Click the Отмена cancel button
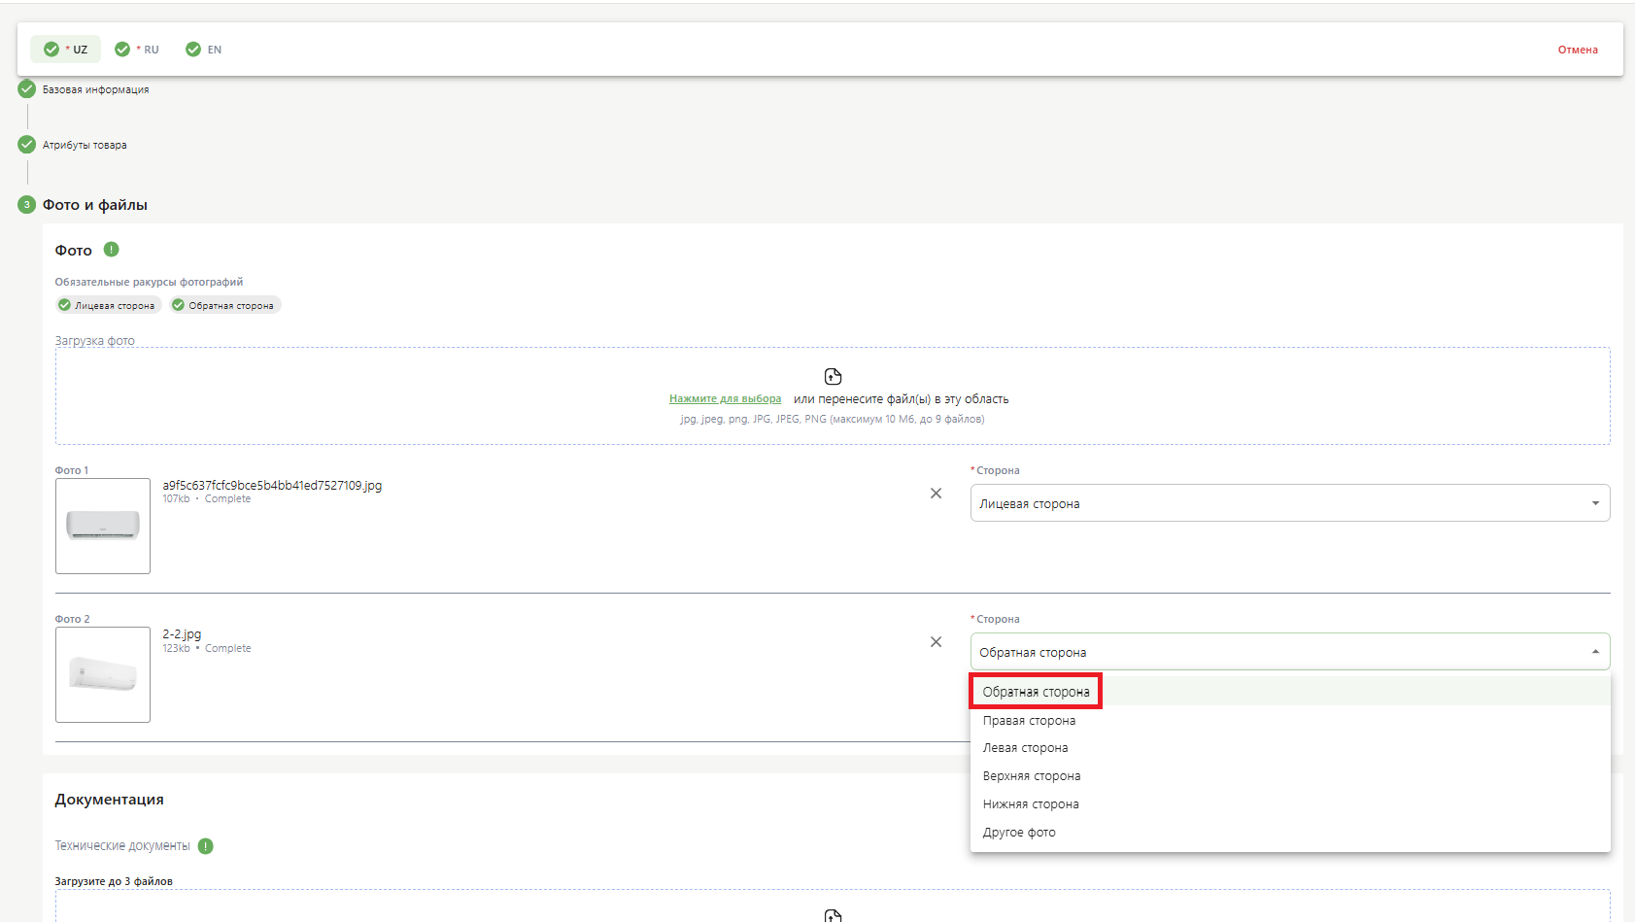The width and height of the screenshot is (1635, 922). coord(1577,50)
